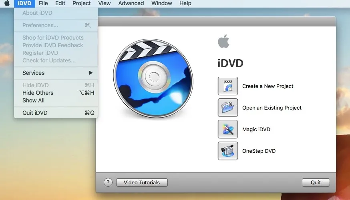This screenshot has width=350, height=200.
Task: Open the Window menu
Action: click(x=162, y=3)
